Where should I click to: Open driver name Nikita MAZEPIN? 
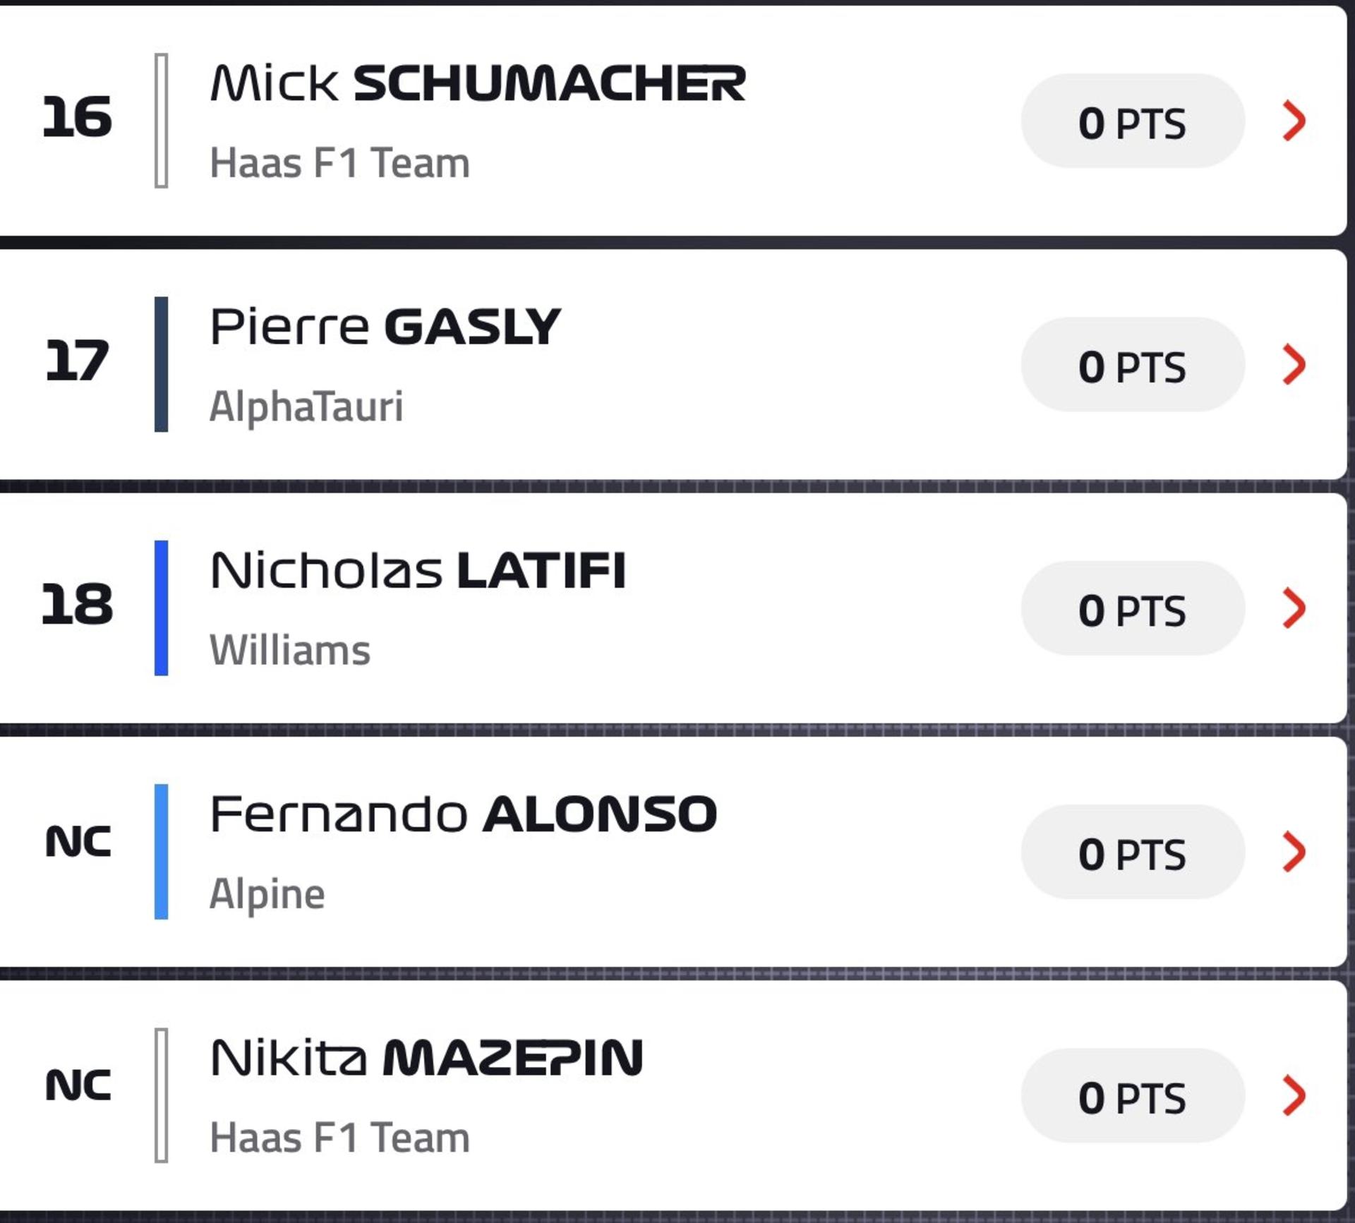[x=426, y=1058]
